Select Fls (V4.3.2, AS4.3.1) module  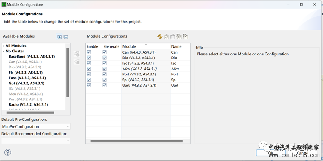(x=25, y=73)
